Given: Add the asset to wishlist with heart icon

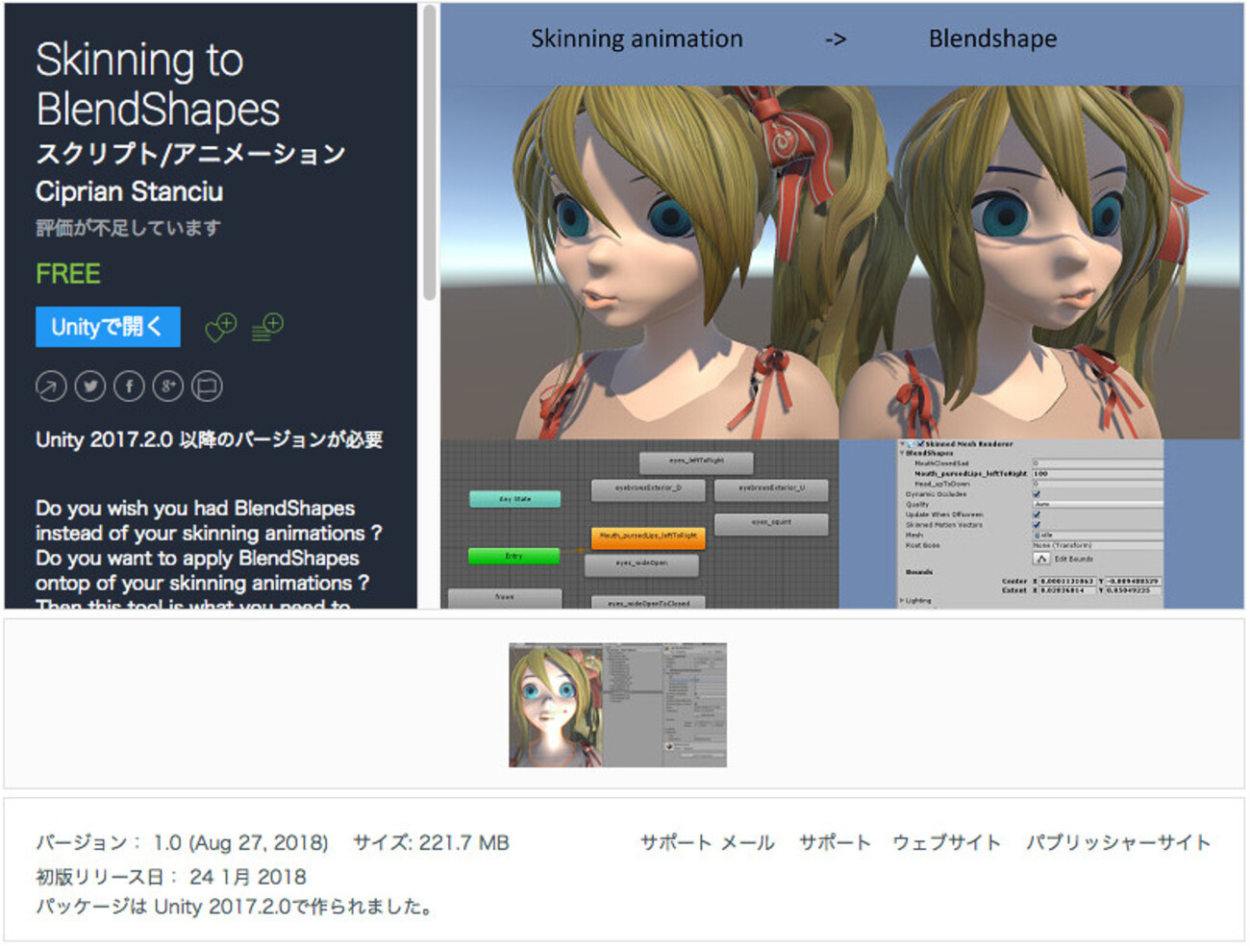Looking at the screenshot, I should [x=221, y=328].
